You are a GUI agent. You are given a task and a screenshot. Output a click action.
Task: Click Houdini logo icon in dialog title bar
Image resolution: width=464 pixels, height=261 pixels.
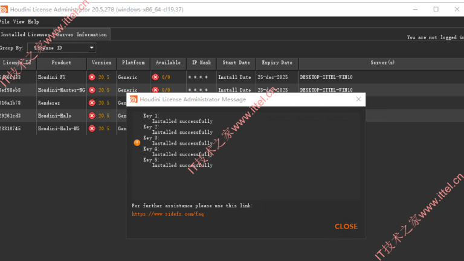pos(134,99)
